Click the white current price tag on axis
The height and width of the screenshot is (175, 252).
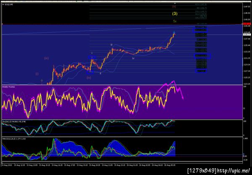[247, 34]
